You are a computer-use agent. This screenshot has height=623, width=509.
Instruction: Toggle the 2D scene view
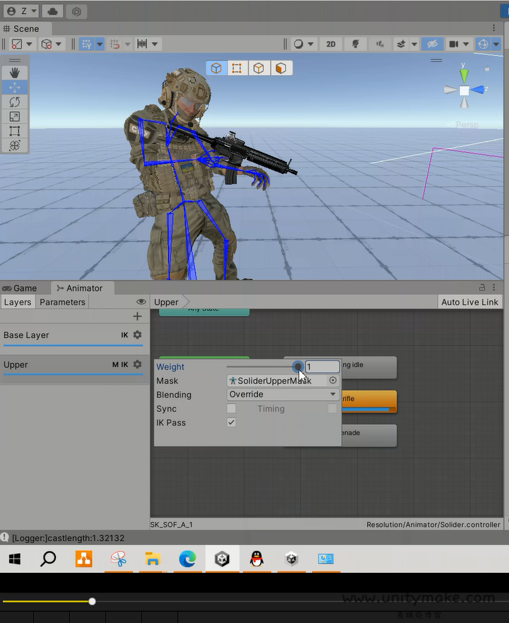(x=330, y=44)
